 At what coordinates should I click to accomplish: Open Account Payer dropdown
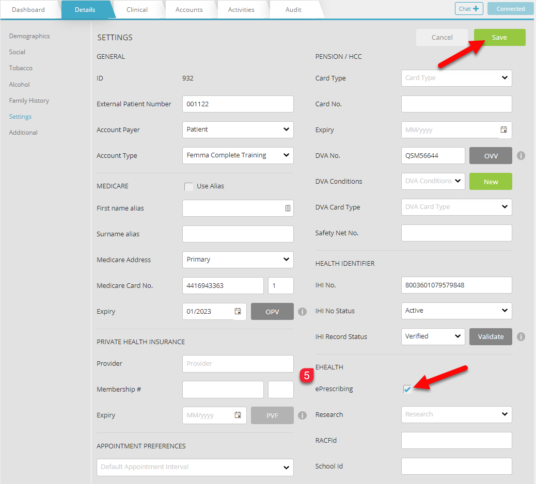point(238,130)
